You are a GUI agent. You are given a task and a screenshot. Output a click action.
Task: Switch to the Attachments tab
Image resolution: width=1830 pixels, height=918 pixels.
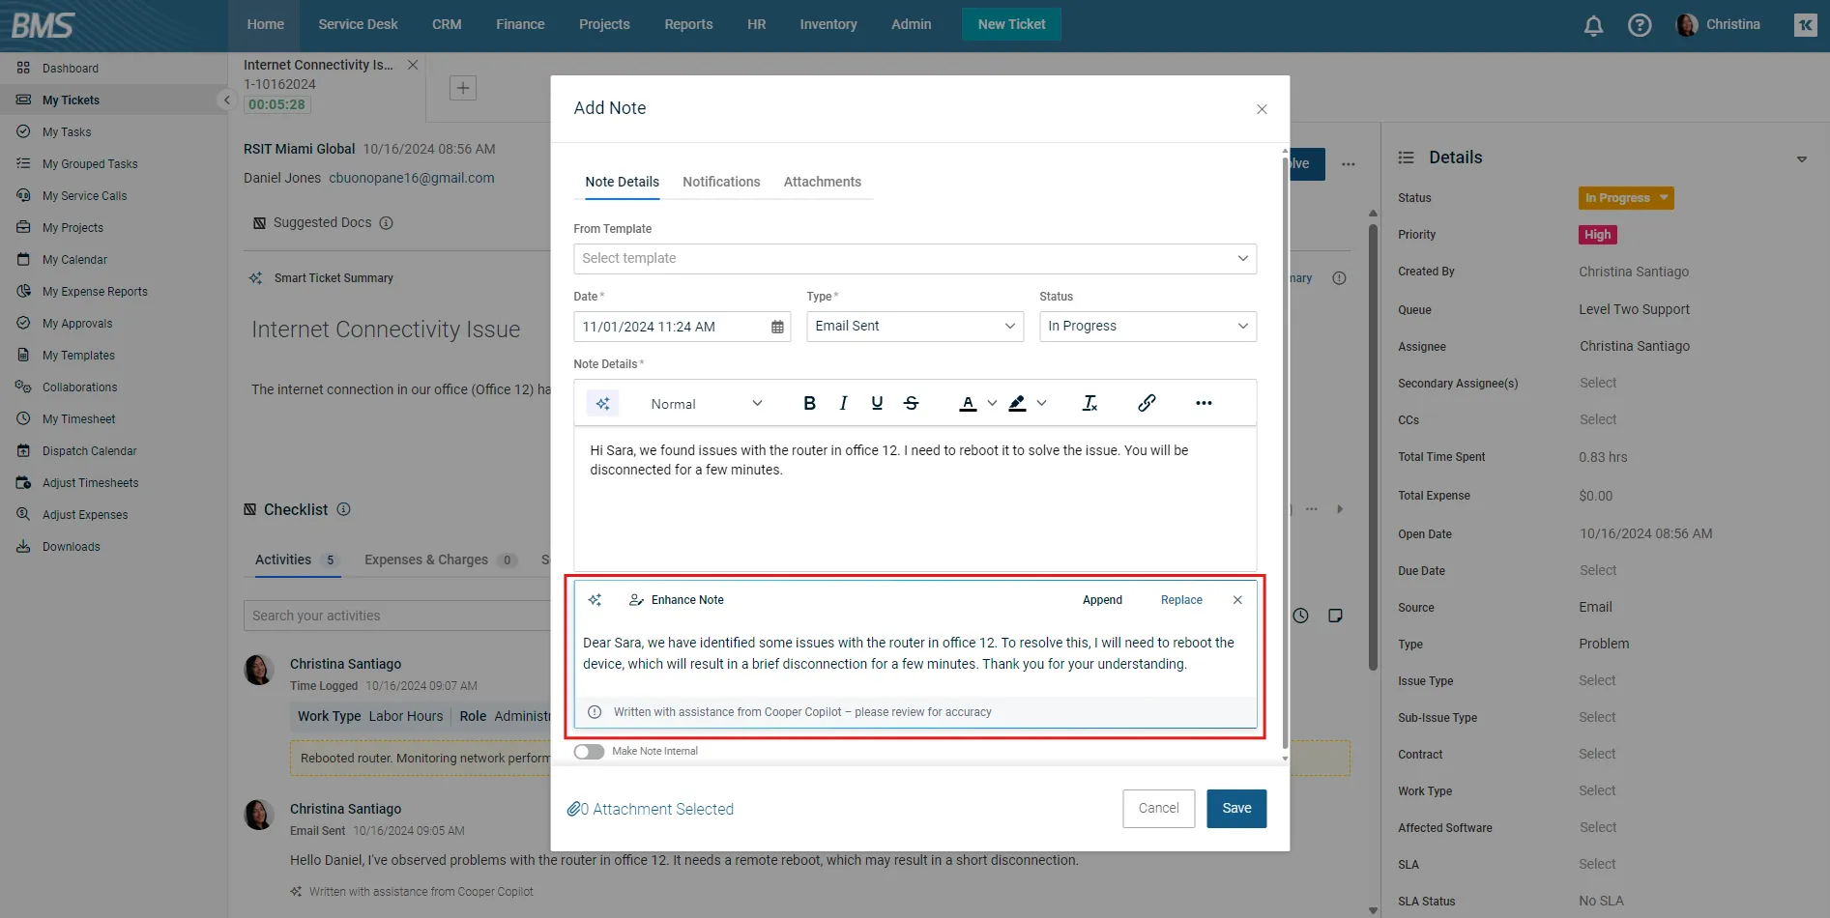[x=822, y=182]
